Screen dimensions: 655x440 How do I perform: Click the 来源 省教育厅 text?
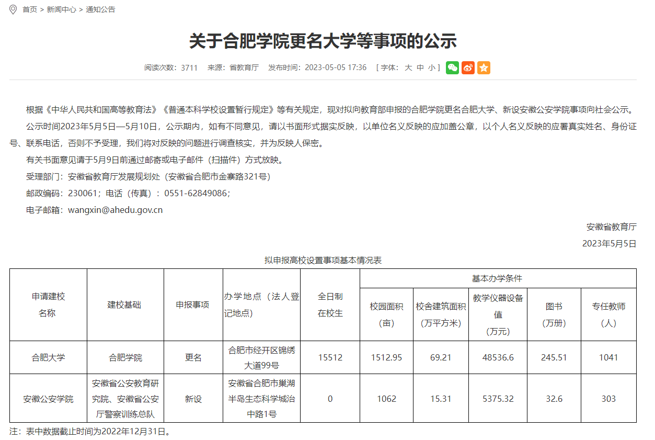233,67
